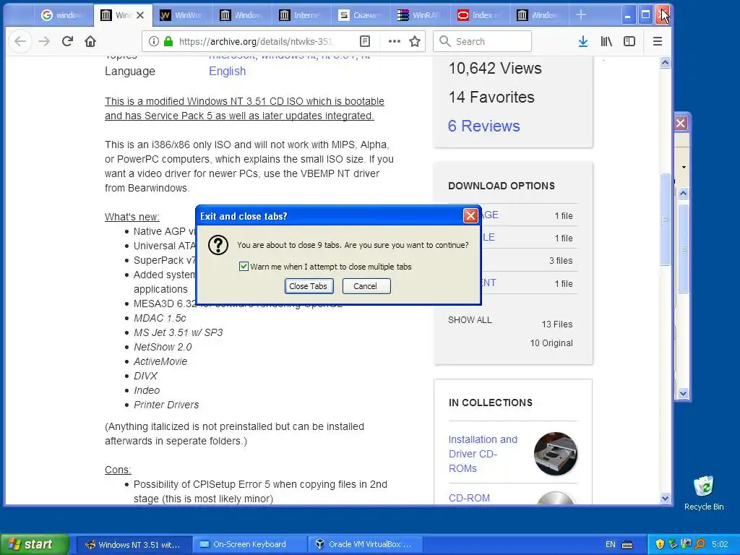Click background window scrollbar down arrow

coord(683,393)
